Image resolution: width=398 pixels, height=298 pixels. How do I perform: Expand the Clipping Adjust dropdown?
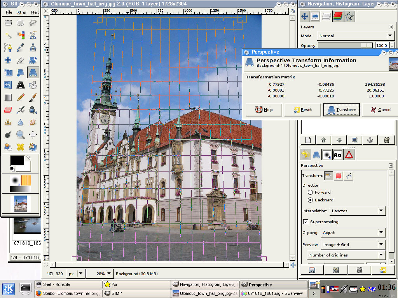[353, 232]
